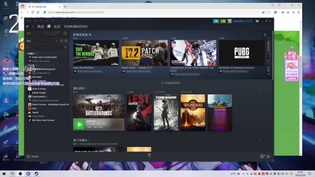Viewport: 315px width, 177px height.
Task: Open the 社区 community tab
Action: point(57,26)
